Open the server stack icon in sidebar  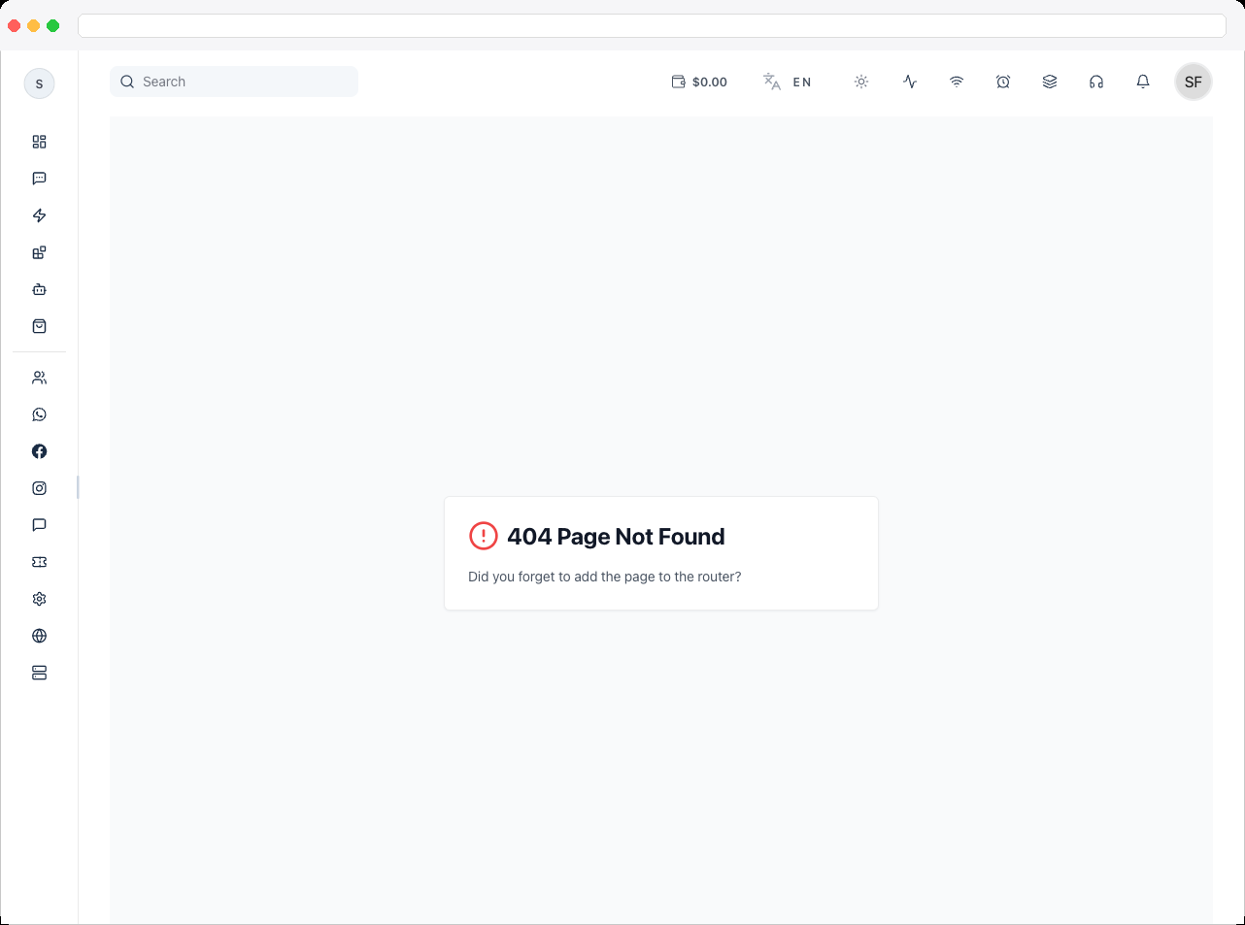click(x=39, y=673)
